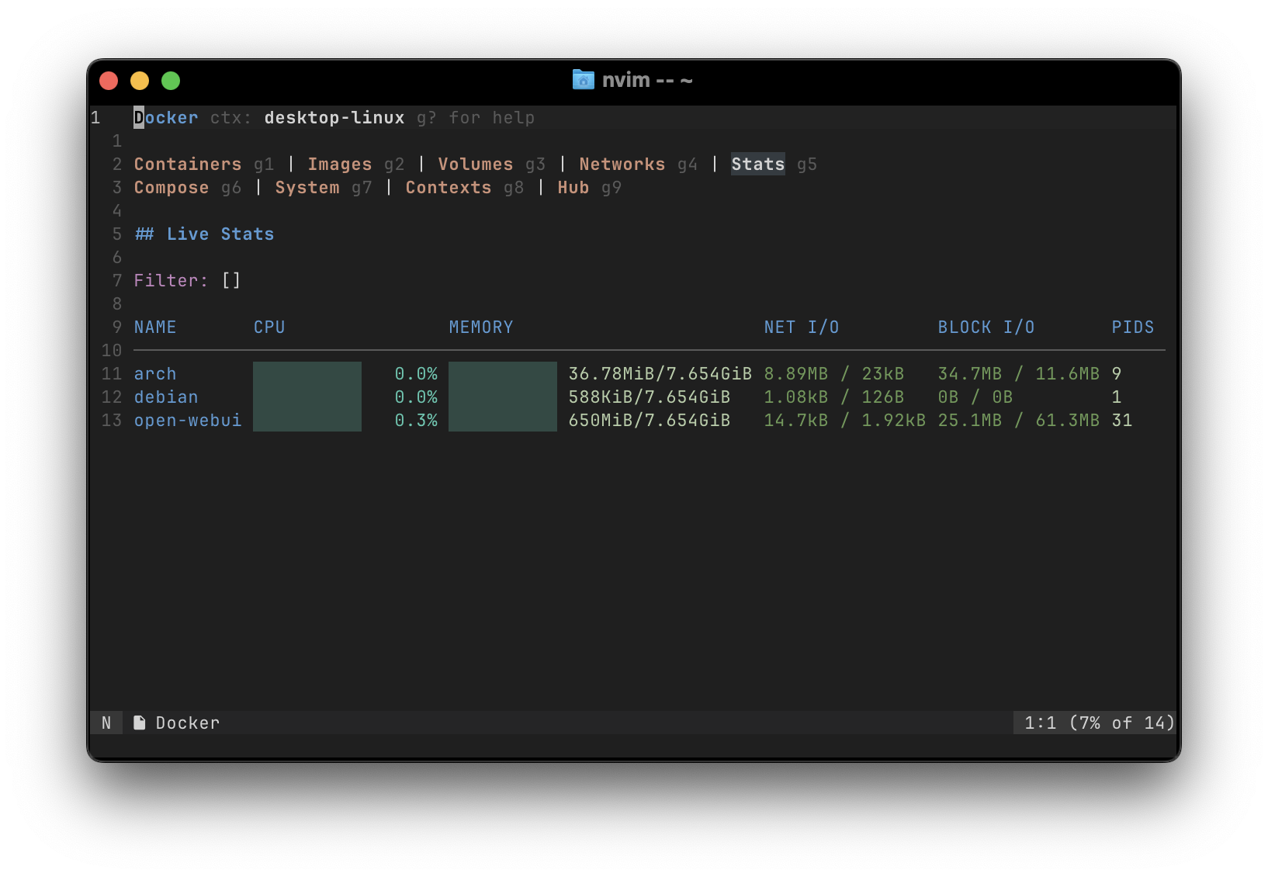Click the Docker buffer name in statusline
The image size is (1268, 877).
pos(188,723)
